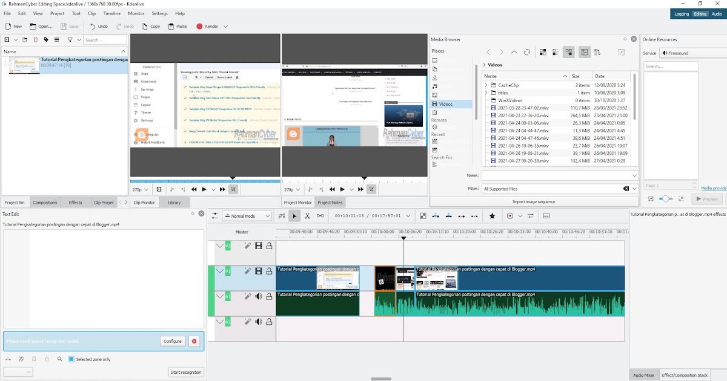727x381 pixels.
Task: Uncheck the Selected zone only option
Action: pos(71,359)
